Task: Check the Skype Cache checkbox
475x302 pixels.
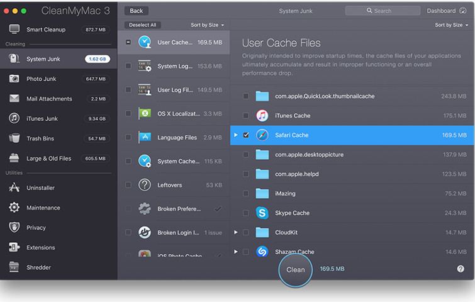Action: point(246,213)
